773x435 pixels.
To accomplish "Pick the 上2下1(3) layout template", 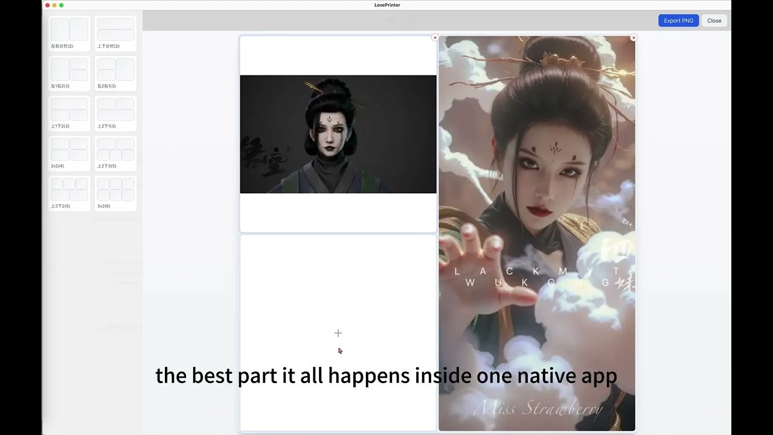I will 115,113.
